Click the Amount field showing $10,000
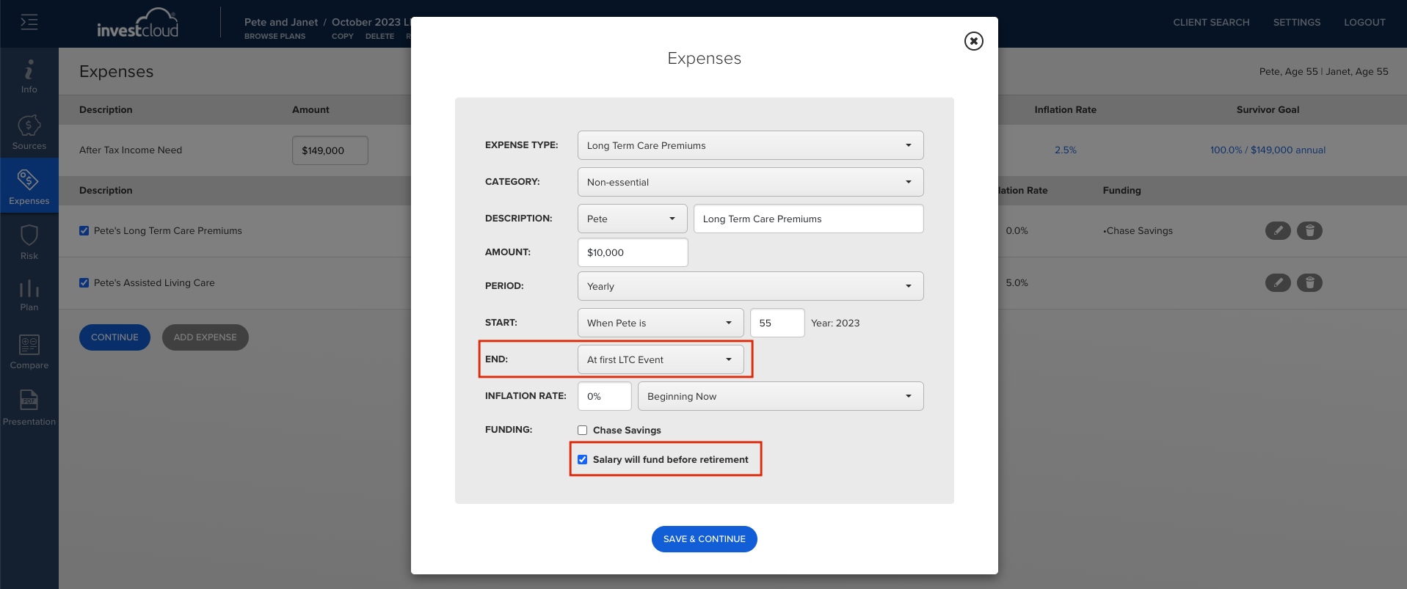 click(633, 252)
